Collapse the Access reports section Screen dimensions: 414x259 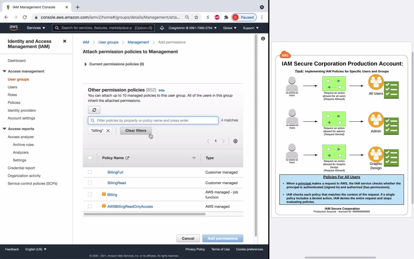[4, 129]
